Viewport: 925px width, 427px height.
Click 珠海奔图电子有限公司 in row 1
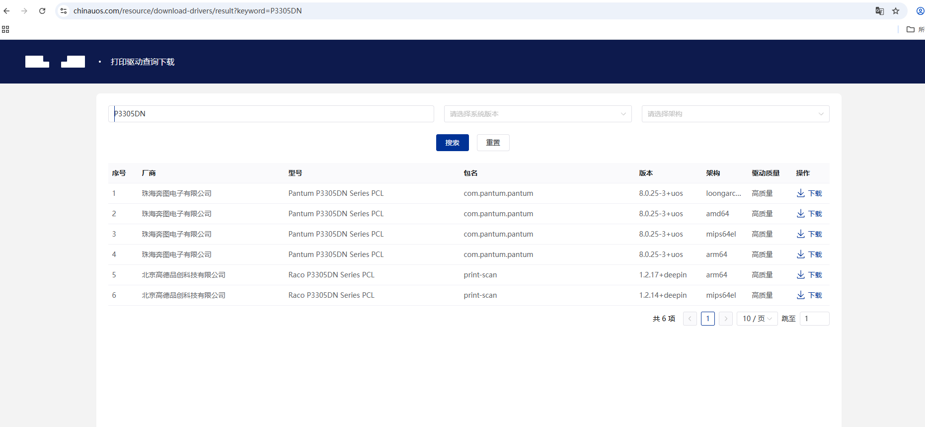(177, 193)
